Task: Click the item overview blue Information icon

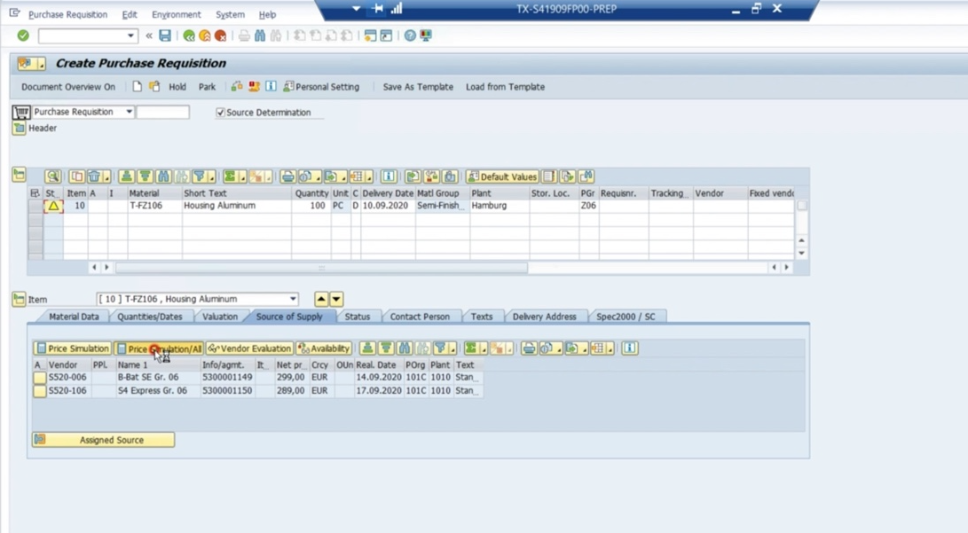Action: tap(389, 176)
